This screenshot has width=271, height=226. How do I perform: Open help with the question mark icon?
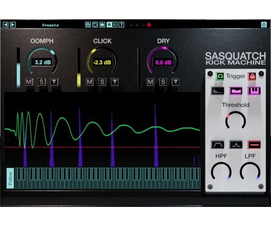point(122,25)
